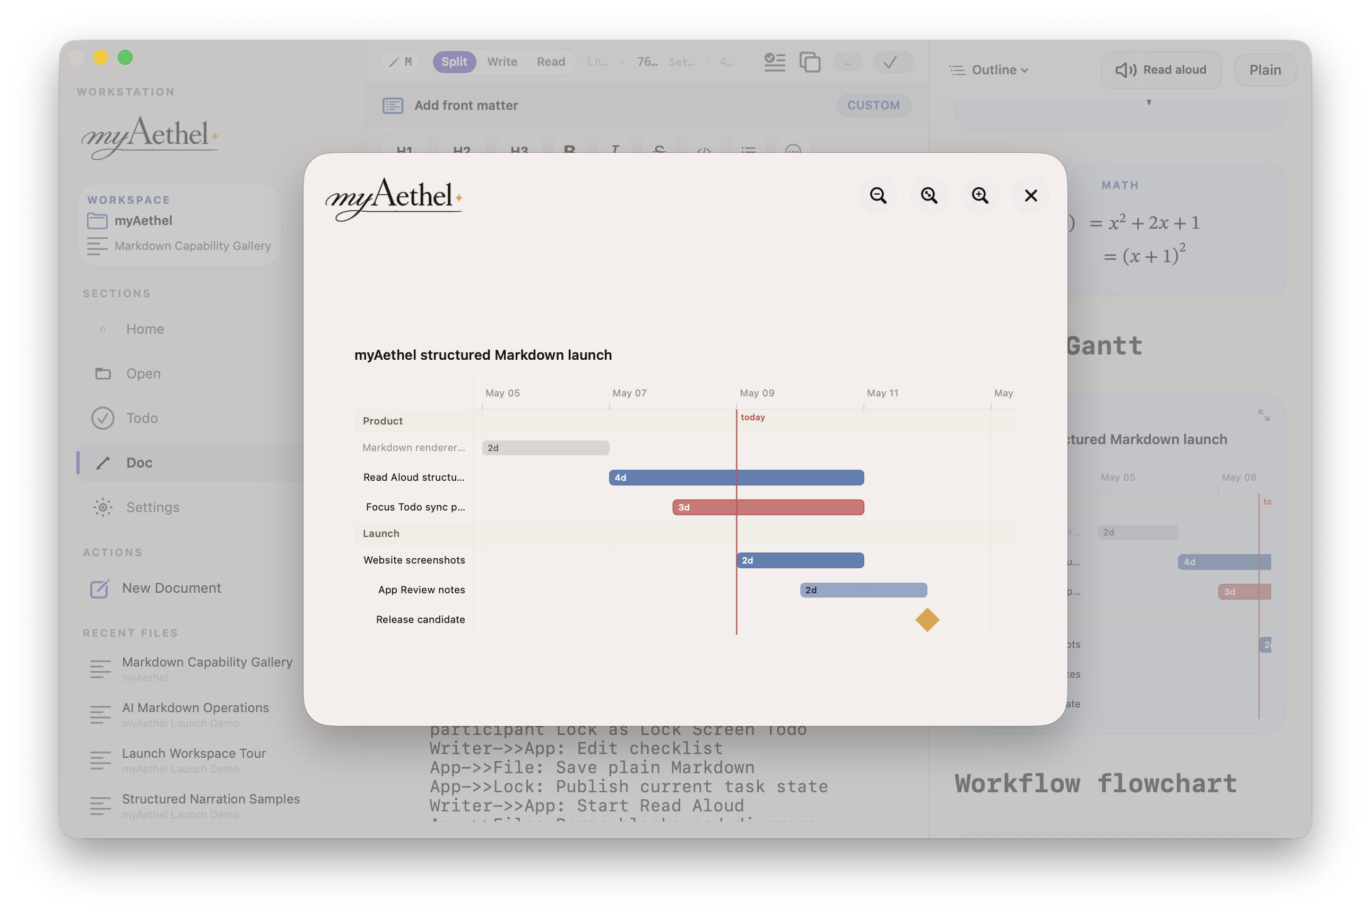1371x917 pixels.
Task: Switch editor to Read mode
Action: click(x=551, y=62)
